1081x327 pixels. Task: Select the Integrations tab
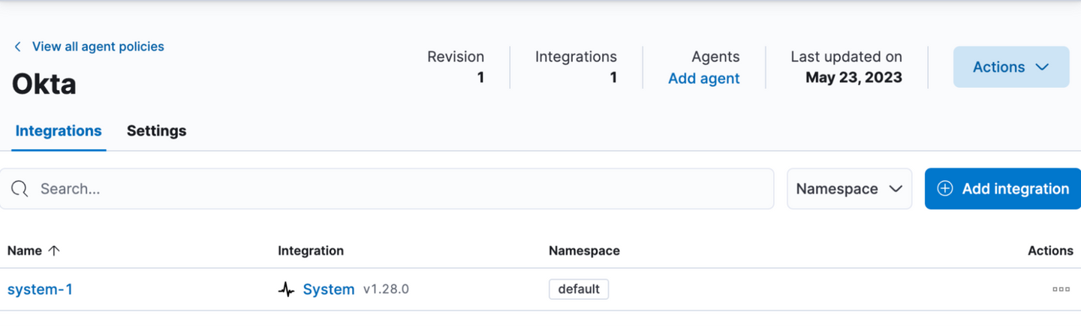59,130
